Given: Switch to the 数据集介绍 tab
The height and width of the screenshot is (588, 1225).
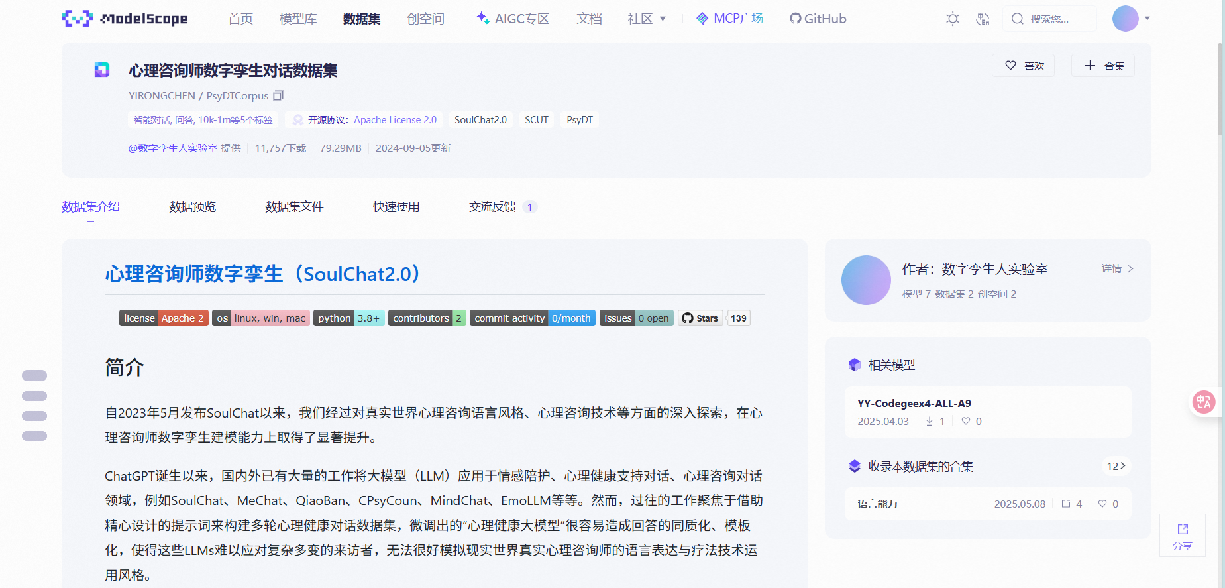Looking at the screenshot, I should tap(91, 207).
